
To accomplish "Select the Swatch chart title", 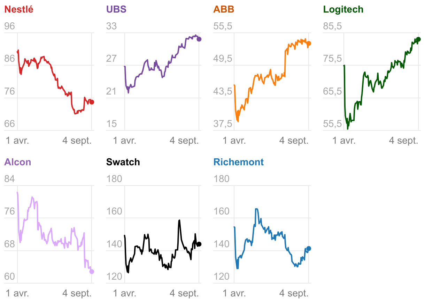I will (123, 162).
